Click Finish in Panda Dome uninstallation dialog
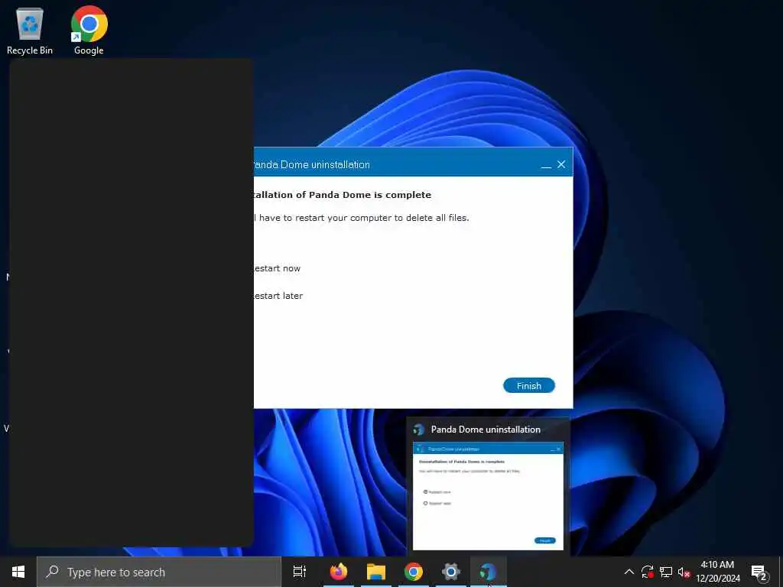This screenshot has height=587, width=783. click(529, 385)
